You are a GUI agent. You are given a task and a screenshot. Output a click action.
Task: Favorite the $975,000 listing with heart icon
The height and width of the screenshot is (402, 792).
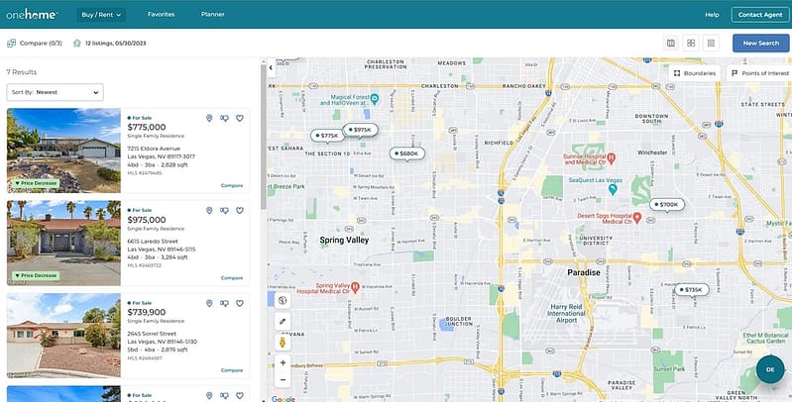[x=240, y=210]
